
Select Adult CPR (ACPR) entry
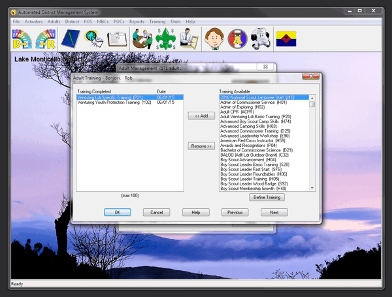[x=264, y=112]
